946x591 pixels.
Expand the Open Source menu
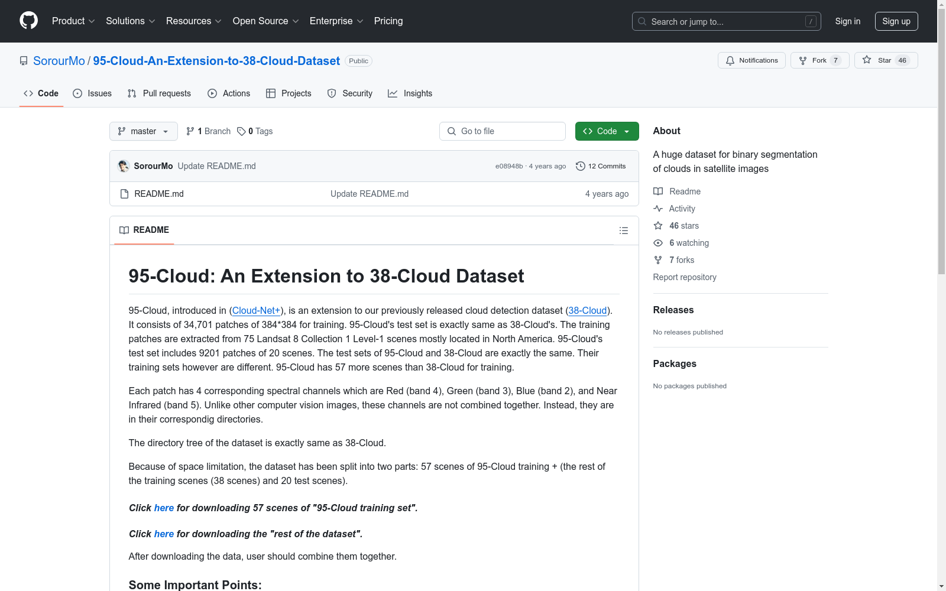pos(266,21)
